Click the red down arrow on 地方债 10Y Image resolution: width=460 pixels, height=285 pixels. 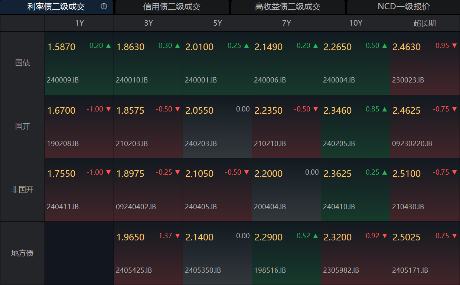384,236
